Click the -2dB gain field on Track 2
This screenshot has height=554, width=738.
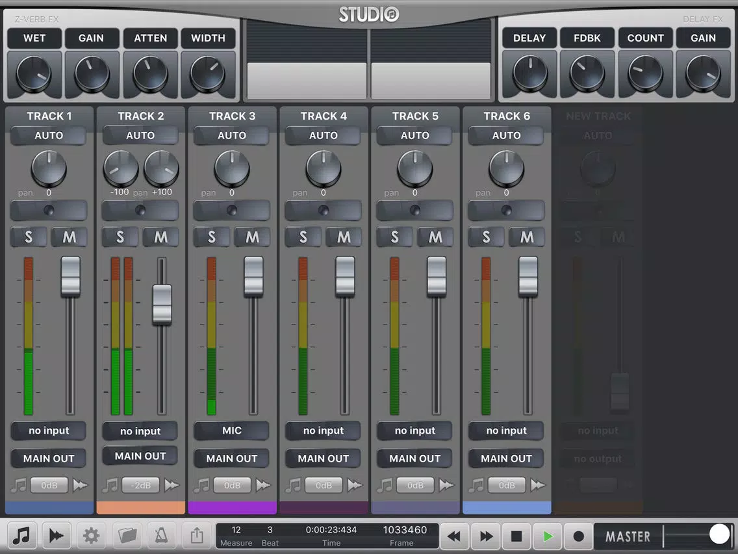click(140, 485)
